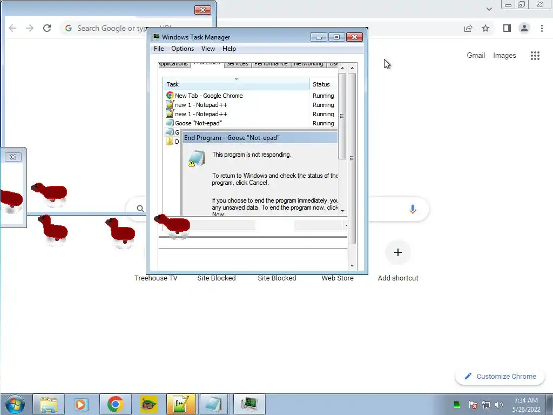Open the Treehouse TV shortcut
The width and height of the screenshot is (553, 415).
[156, 278]
